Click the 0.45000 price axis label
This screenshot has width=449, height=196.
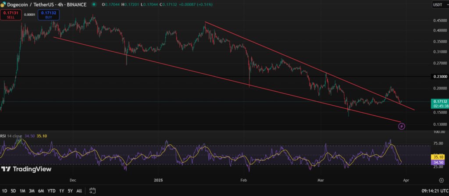[439, 21]
